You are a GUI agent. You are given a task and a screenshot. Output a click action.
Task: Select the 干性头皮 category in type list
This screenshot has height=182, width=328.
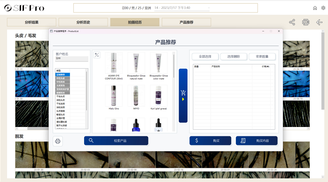(x=62, y=96)
